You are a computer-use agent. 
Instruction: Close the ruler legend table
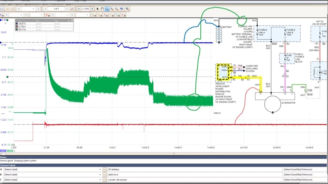click(x=72, y=20)
